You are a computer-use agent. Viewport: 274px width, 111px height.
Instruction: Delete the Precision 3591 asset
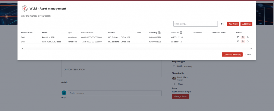coord(243,37)
